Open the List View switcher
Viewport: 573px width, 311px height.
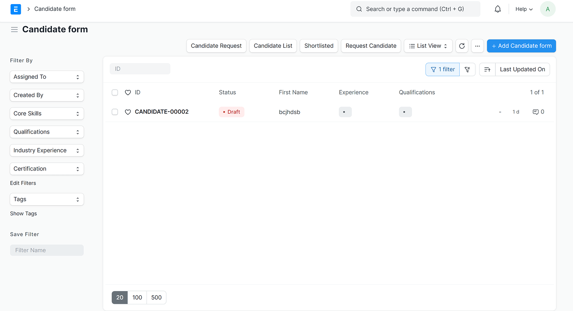pyautogui.click(x=428, y=46)
